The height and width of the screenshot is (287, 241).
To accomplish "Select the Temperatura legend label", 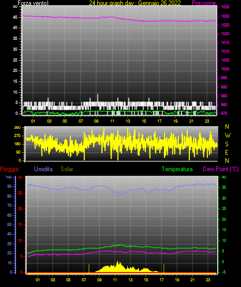I will (x=177, y=169).
